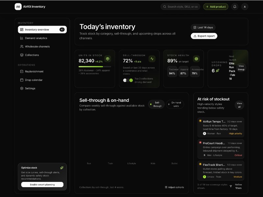Image resolution: width=263 pixels, height=197 pixels.
Task: Click the Export report button
Action: pos(204,36)
